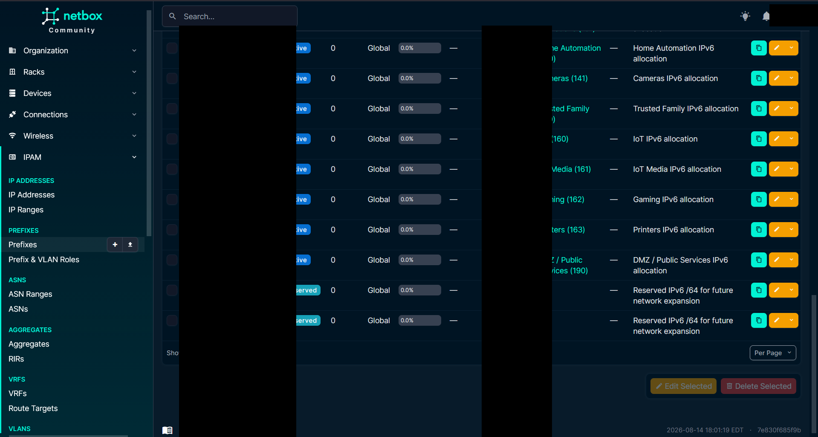Edit the Trusted Family IPv6 allocation prefix
The width and height of the screenshot is (818, 437).
click(777, 109)
